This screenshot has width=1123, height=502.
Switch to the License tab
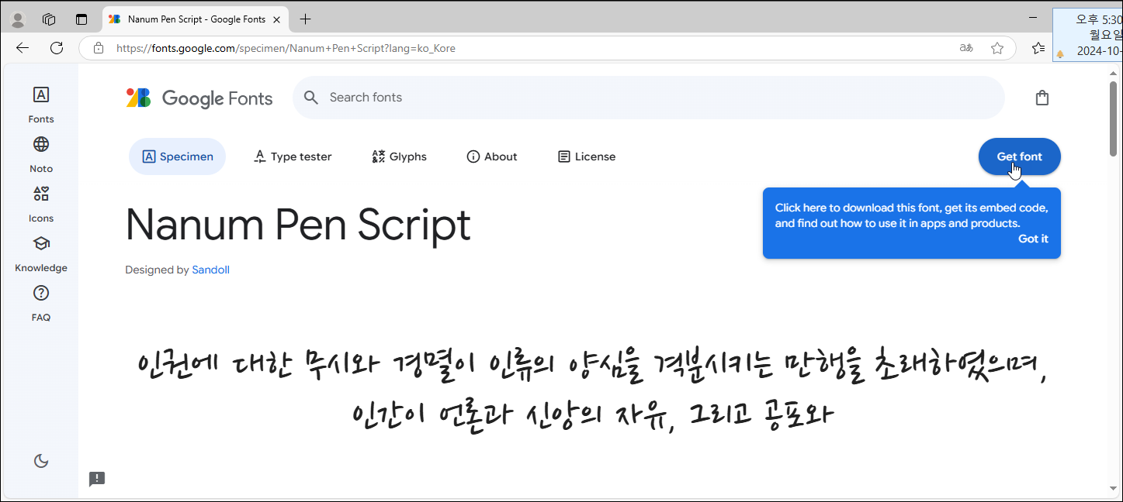coord(587,156)
